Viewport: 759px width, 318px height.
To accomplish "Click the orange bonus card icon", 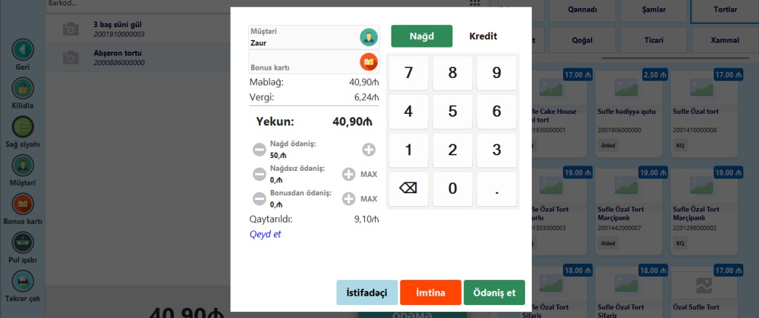I will pos(368,62).
